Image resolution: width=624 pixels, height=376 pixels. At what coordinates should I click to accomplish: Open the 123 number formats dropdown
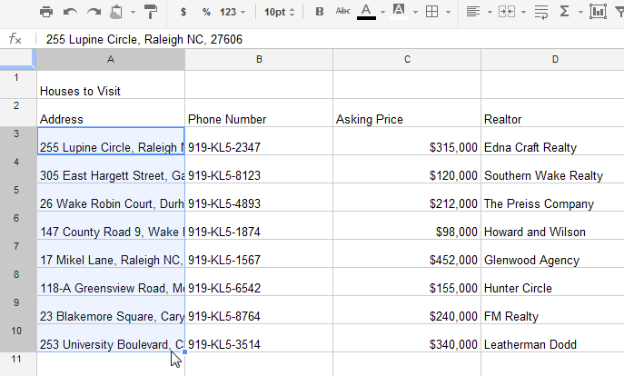[233, 12]
